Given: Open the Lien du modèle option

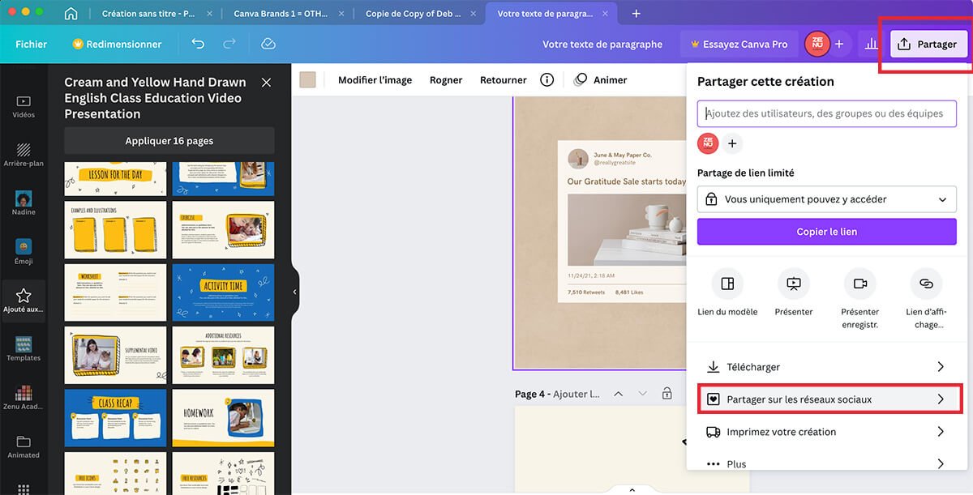Looking at the screenshot, I should click(727, 284).
